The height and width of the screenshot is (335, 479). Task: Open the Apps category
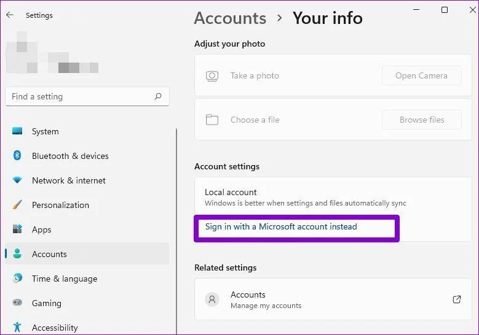click(x=87, y=229)
